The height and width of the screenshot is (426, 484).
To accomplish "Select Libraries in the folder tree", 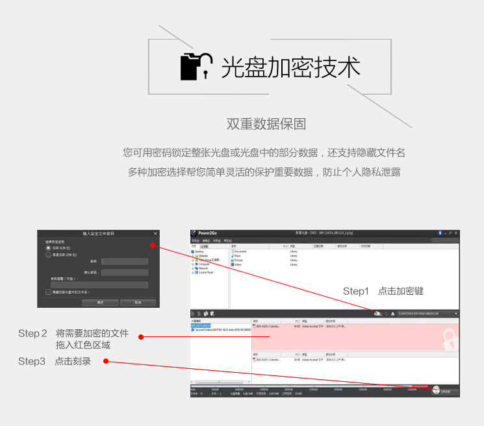I will [203, 256].
